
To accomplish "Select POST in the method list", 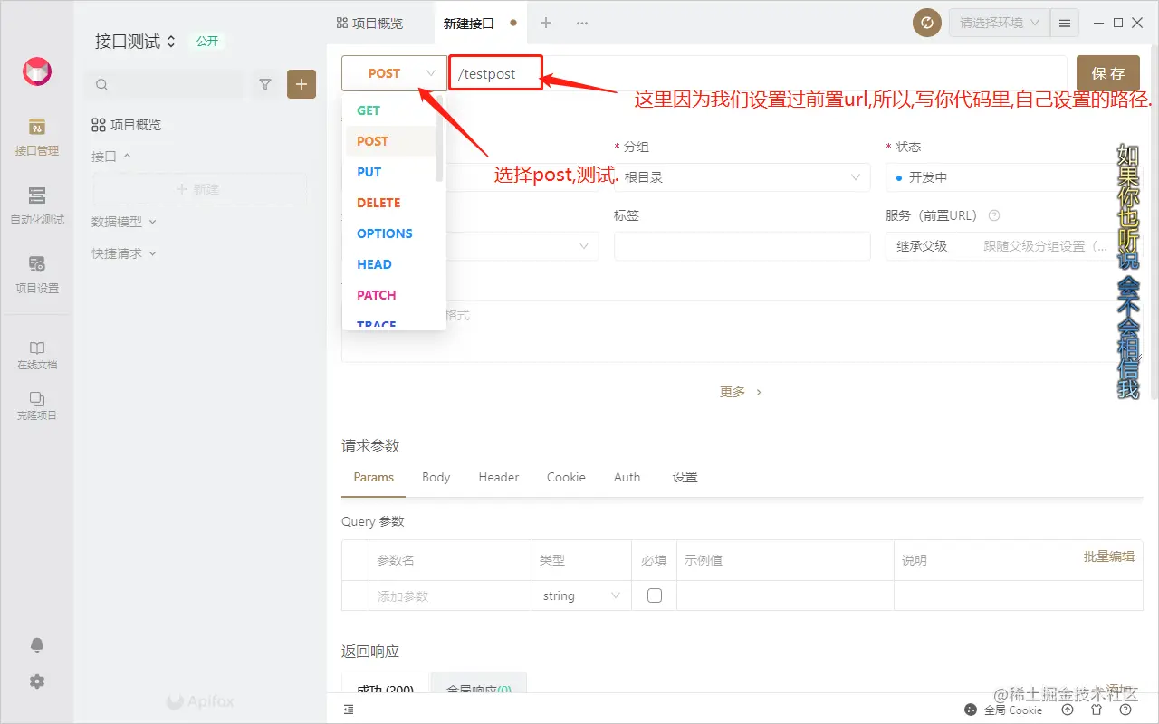I will coord(390,141).
